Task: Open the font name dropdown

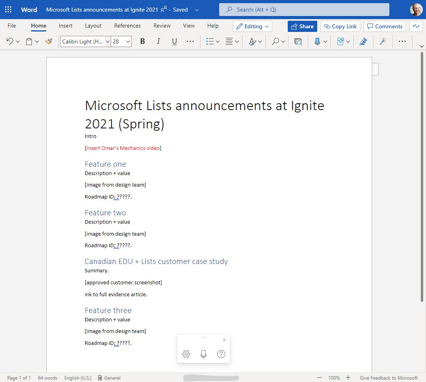Action: (x=108, y=41)
